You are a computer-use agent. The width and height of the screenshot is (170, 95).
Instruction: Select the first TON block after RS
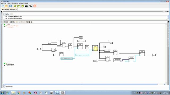pos(80,46)
